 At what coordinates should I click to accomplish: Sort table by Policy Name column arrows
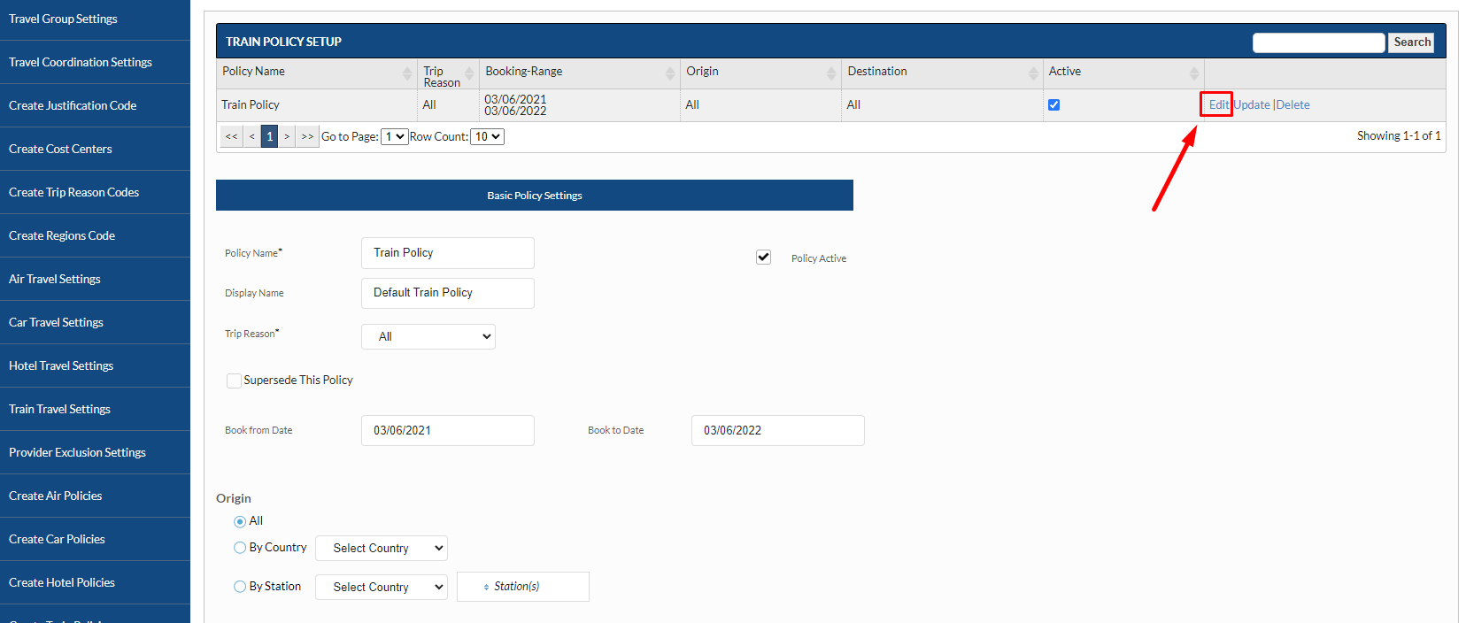click(407, 73)
